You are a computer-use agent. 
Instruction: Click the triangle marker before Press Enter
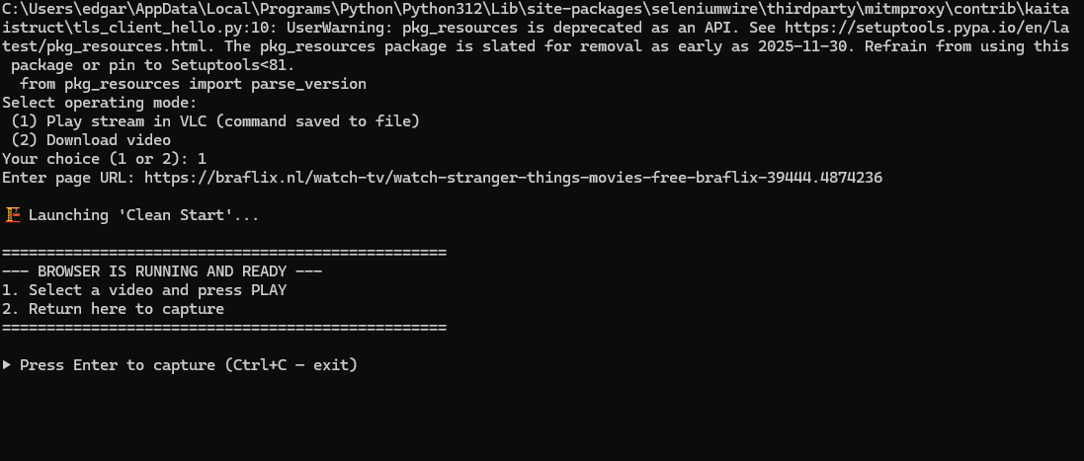[8, 365]
